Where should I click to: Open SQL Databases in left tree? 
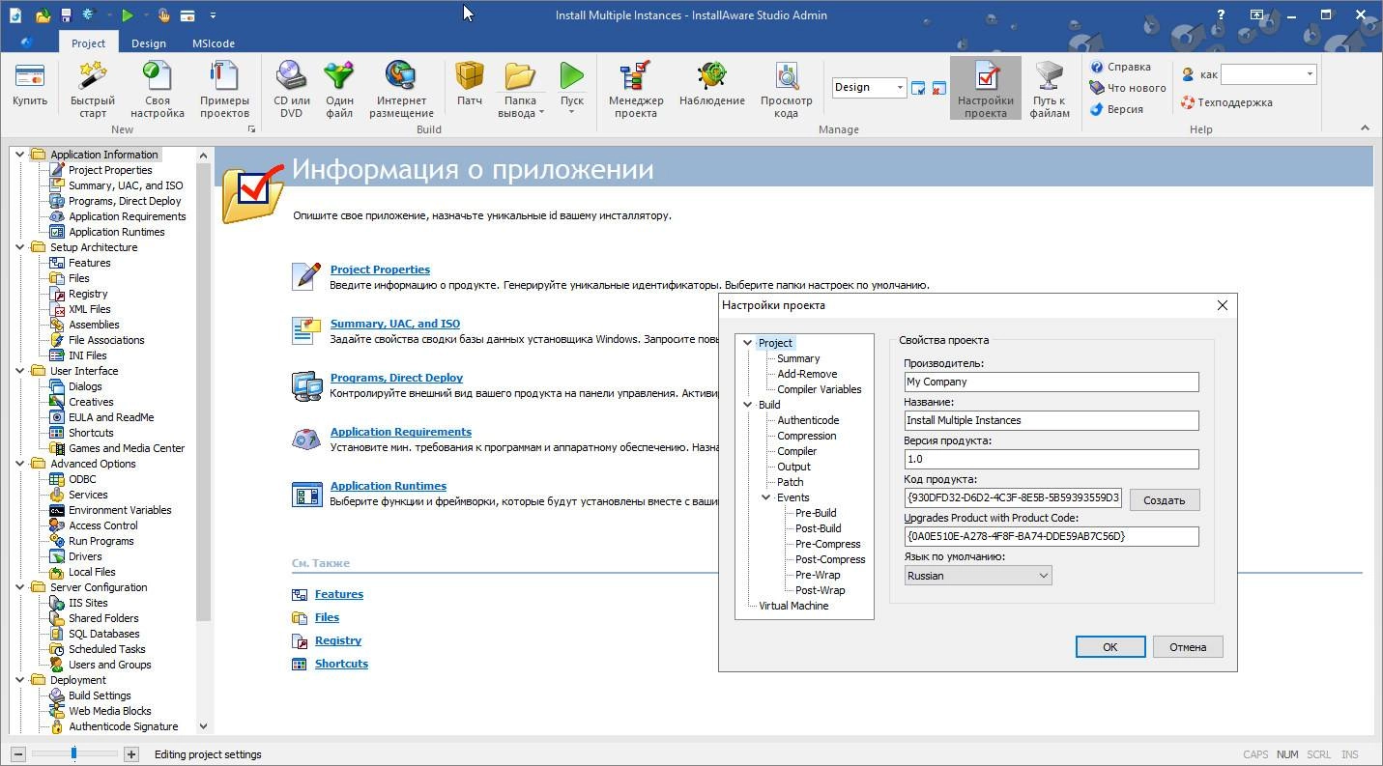103,634
